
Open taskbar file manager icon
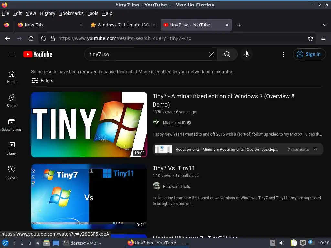(x=47, y=243)
